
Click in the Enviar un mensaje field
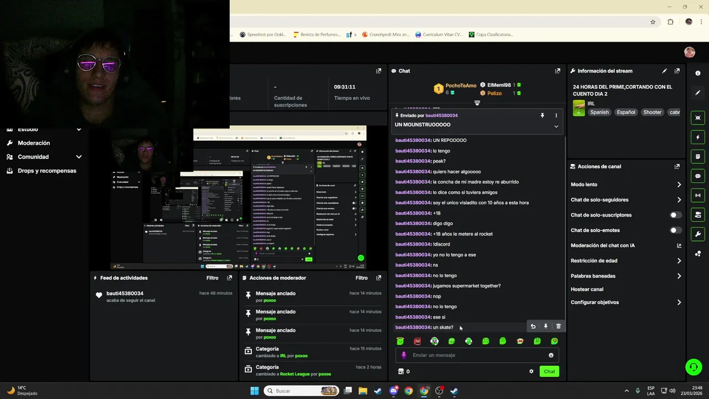click(x=476, y=355)
